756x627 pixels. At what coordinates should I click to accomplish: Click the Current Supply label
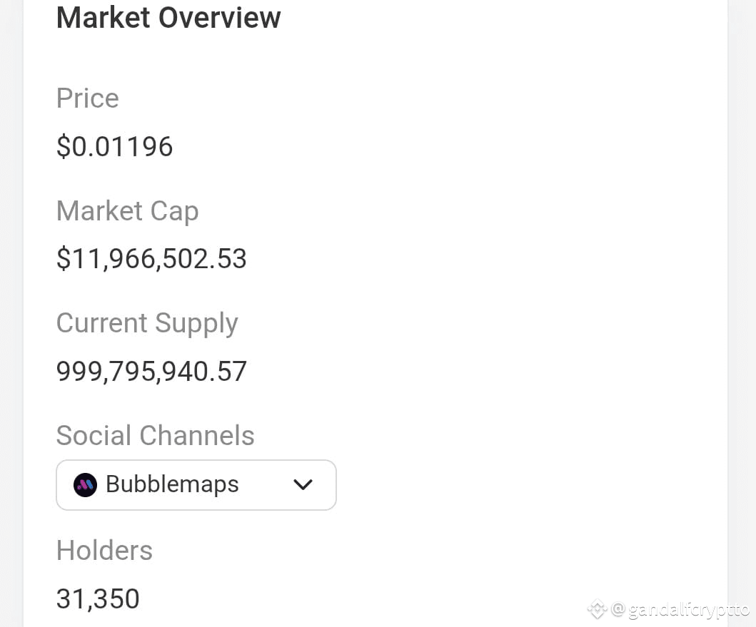[x=147, y=323]
